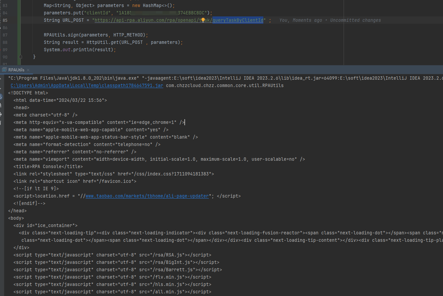This screenshot has height=296, width=443.
Task: Click line number 87 in the gutter
Action: click(5, 35)
